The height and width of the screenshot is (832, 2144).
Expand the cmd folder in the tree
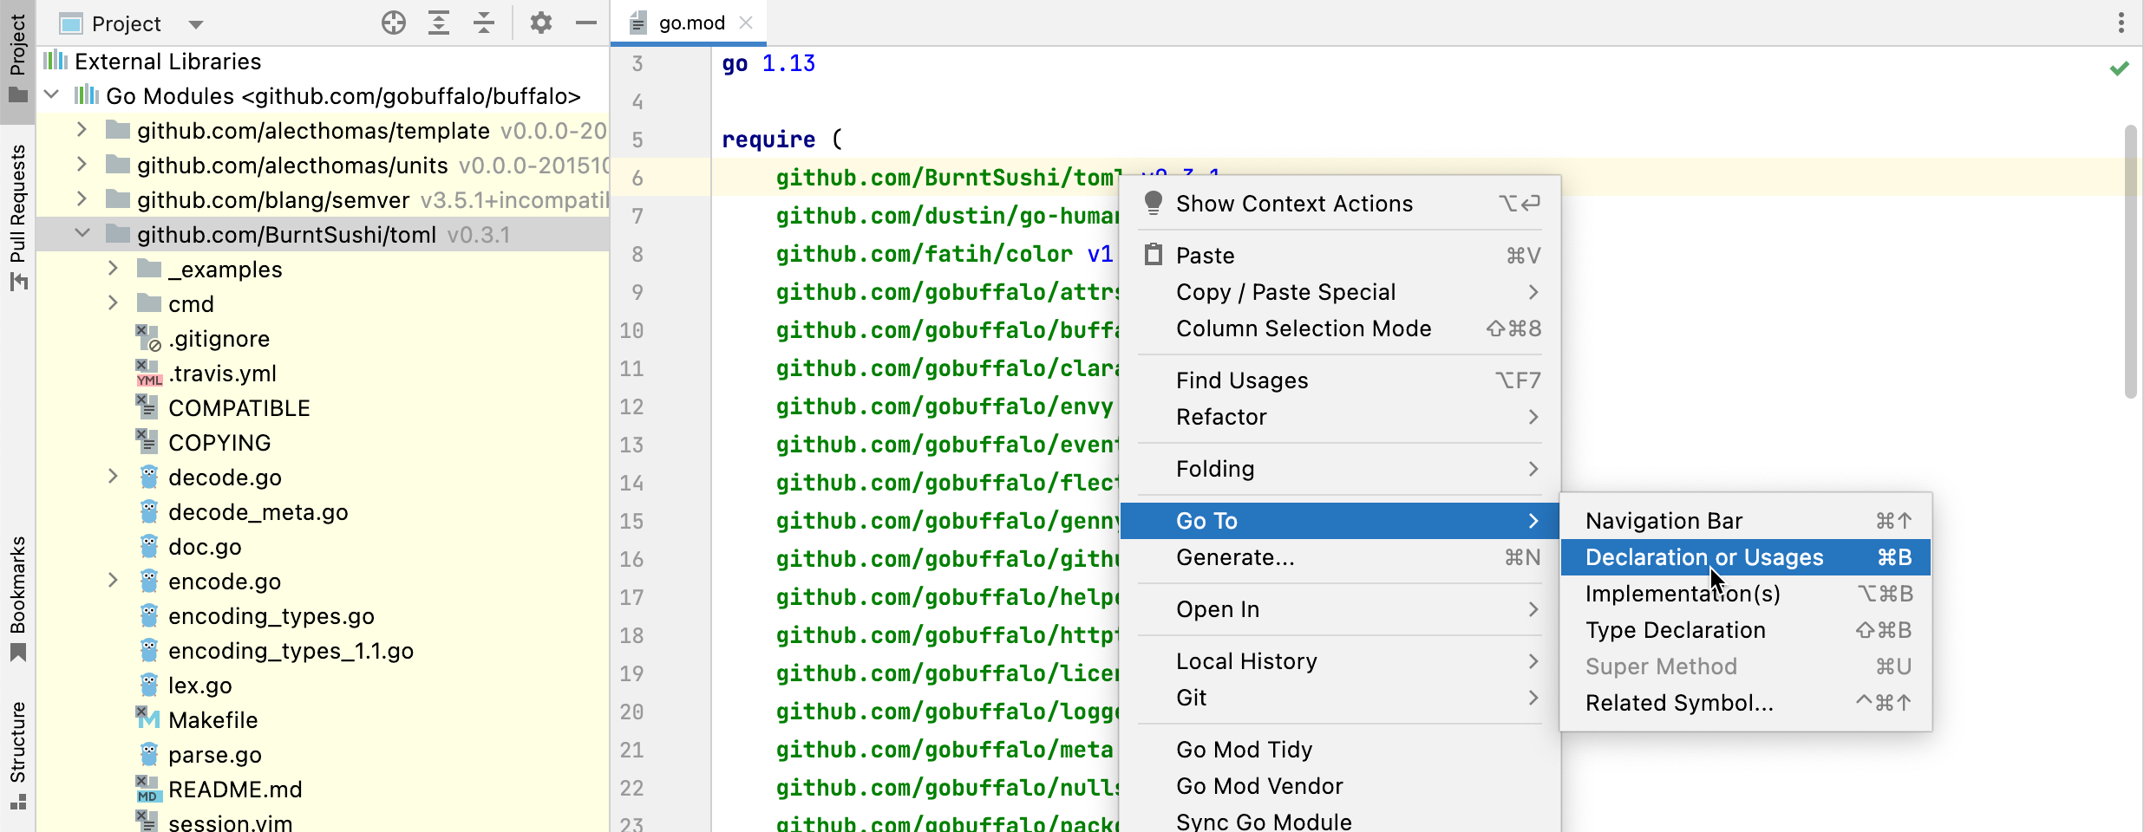(x=114, y=303)
